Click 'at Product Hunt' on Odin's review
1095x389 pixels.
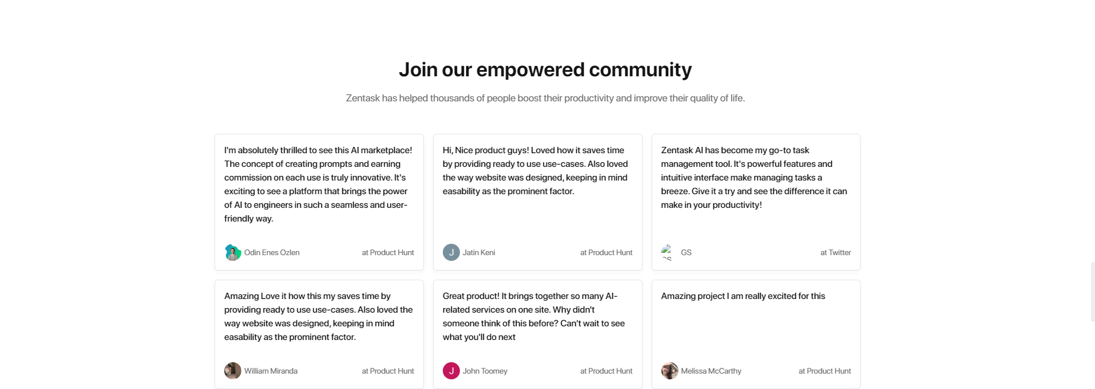point(388,252)
